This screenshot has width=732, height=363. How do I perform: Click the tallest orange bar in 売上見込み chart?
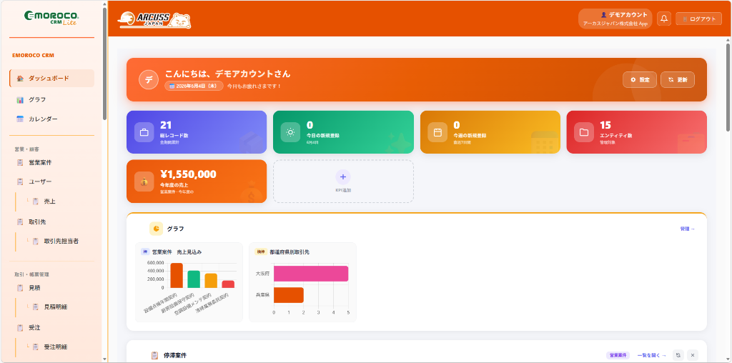(x=177, y=275)
